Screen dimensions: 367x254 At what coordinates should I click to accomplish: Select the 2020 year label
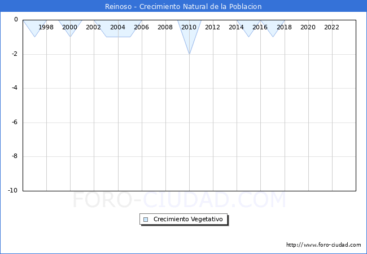(x=308, y=27)
